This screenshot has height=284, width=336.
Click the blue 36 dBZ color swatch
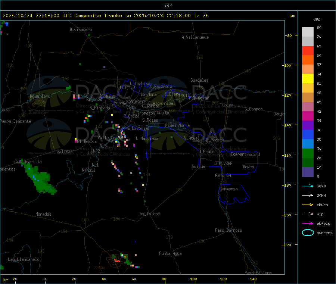click(x=308, y=134)
